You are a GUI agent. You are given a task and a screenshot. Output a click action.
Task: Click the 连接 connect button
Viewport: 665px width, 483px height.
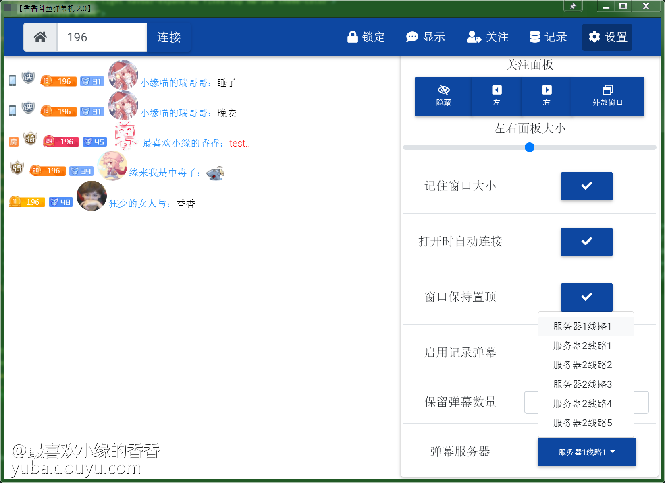point(169,37)
